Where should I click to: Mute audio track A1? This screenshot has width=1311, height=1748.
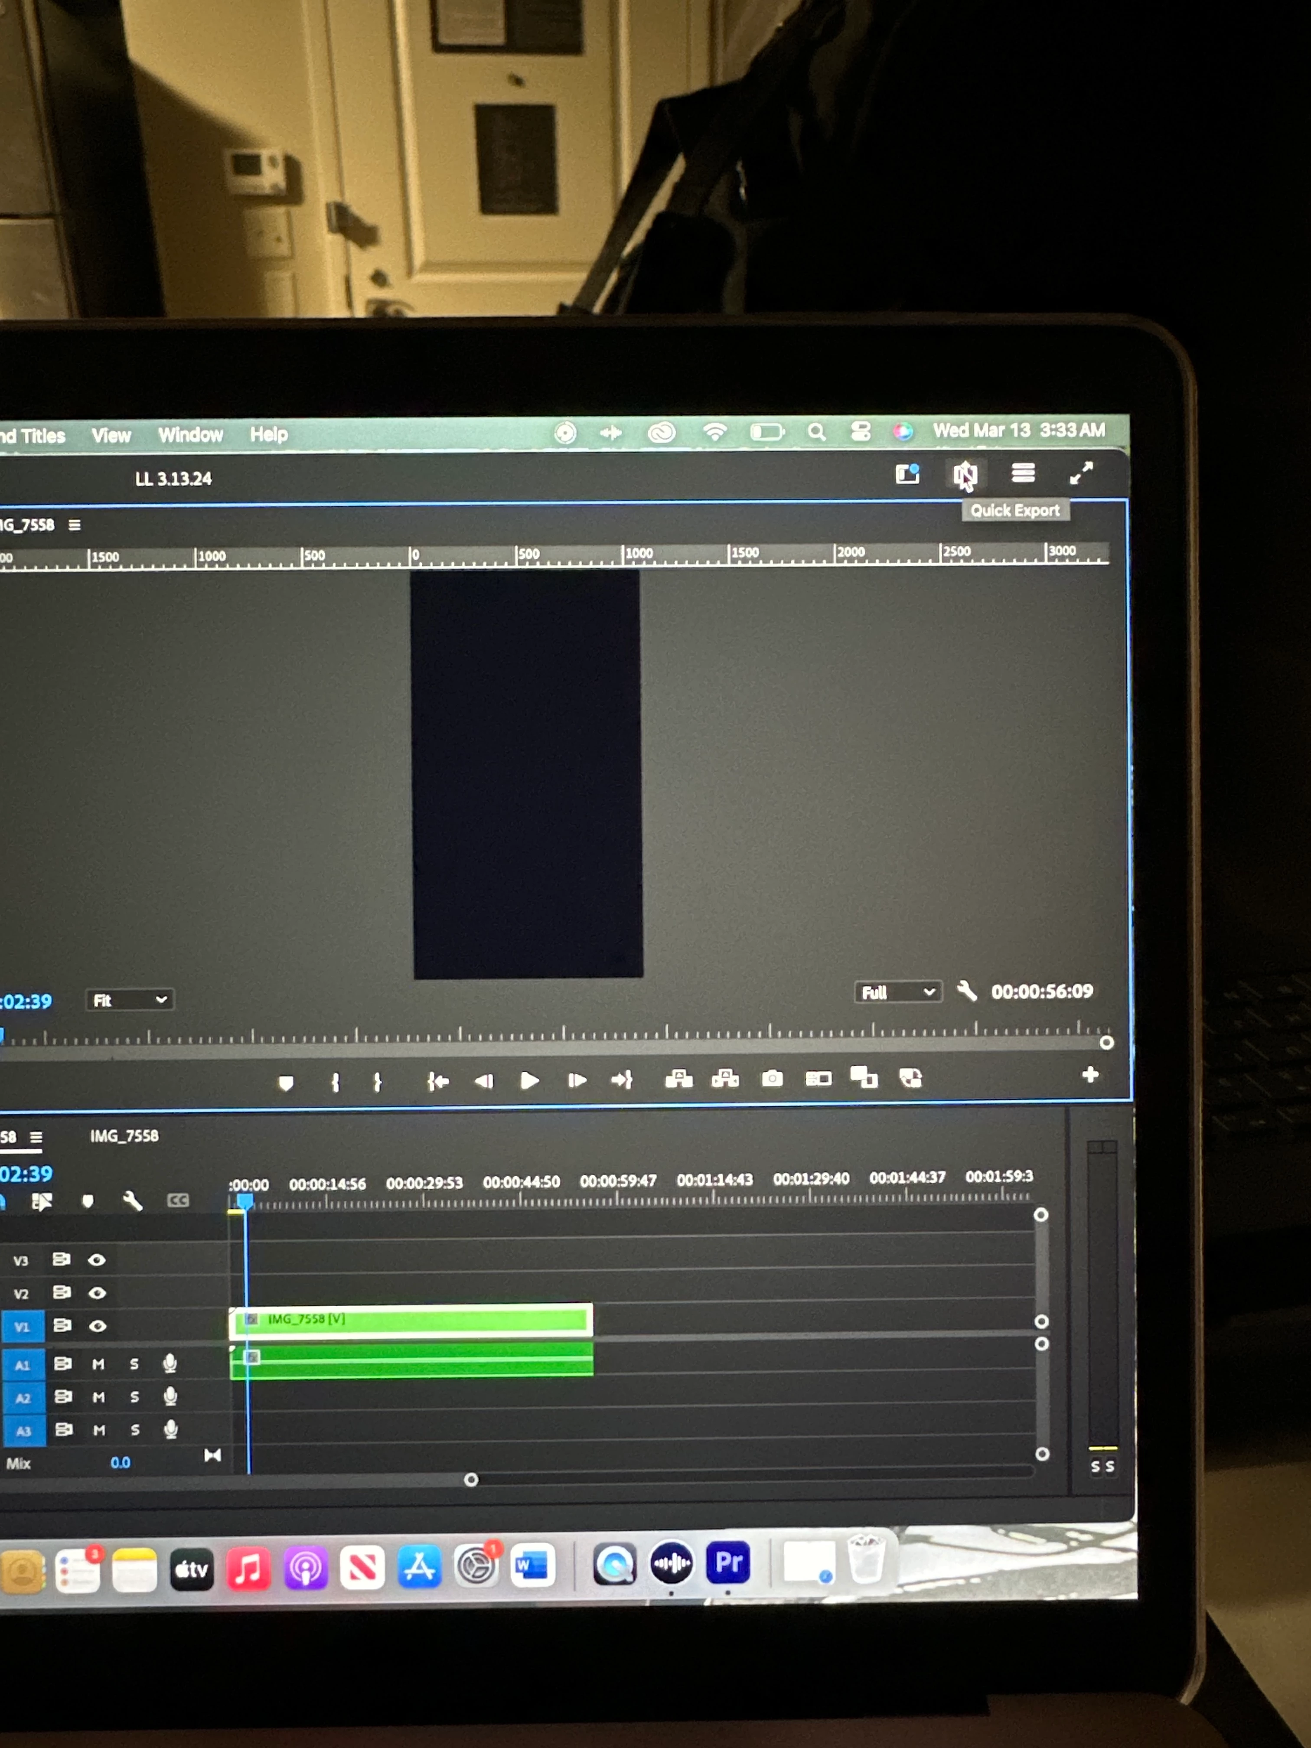pos(98,1364)
